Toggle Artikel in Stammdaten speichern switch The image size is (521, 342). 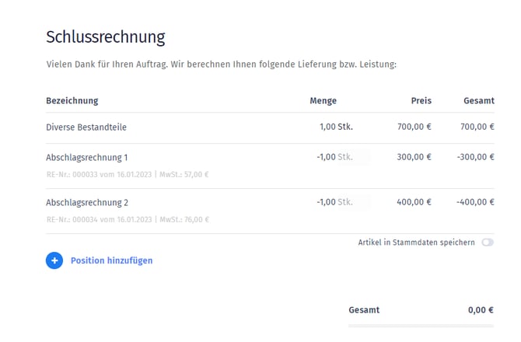tap(488, 243)
